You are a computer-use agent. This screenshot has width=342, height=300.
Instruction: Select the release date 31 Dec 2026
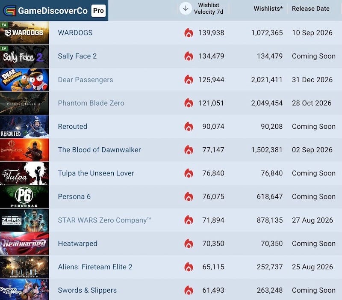coord(312,80)
